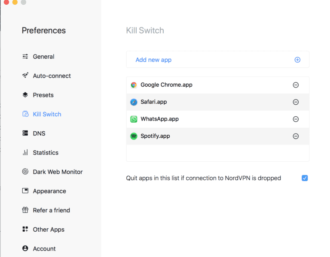This screenshot has width=330, height=257.
Task: Click the Presets layers icon
Action: [25, 95]
